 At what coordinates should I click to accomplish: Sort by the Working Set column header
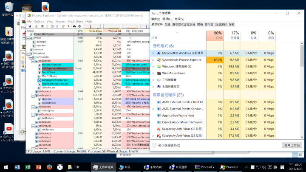tap(112, 31)
